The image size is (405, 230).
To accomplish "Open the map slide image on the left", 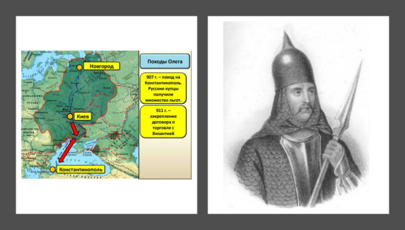I will [x=106, y=114].
